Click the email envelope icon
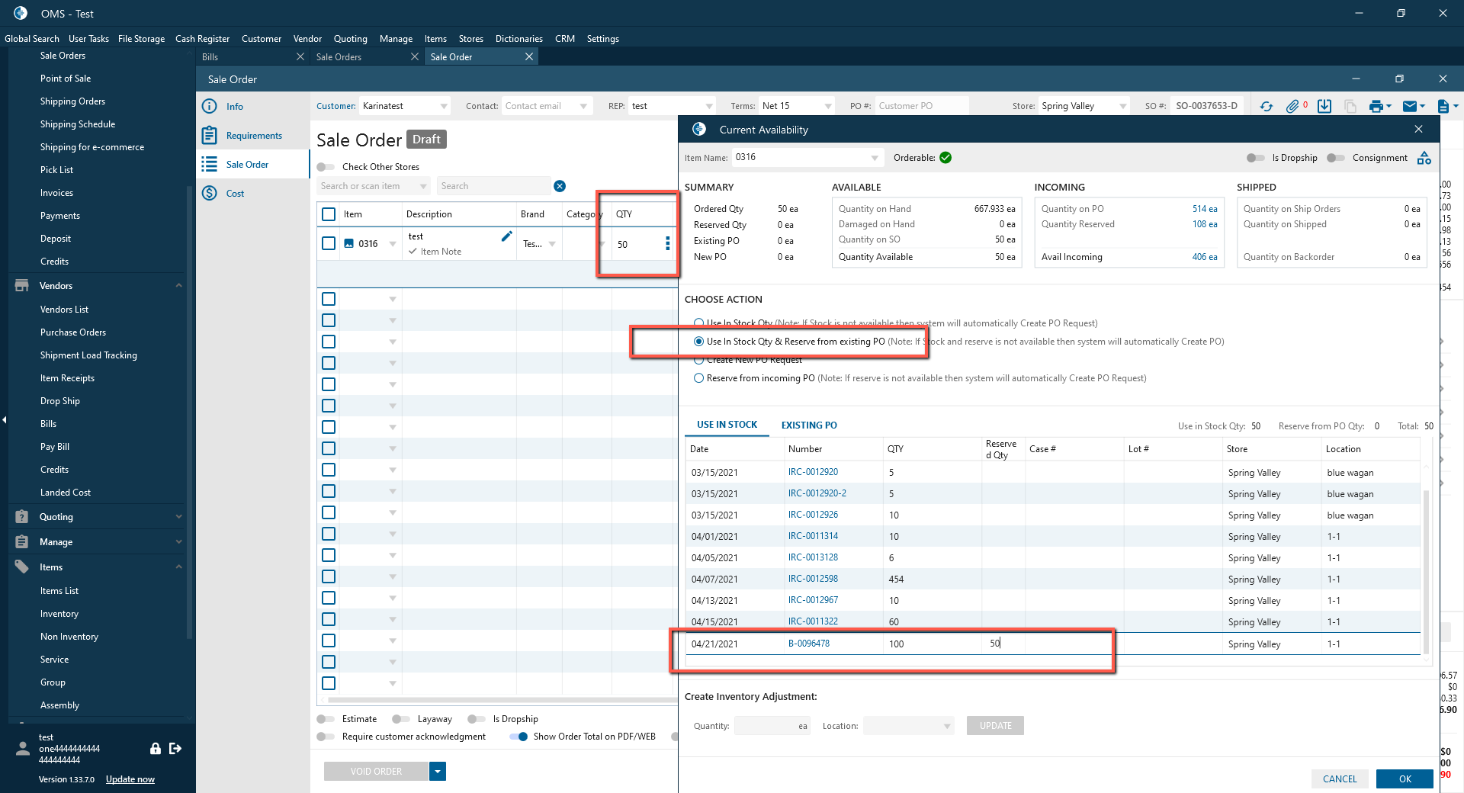 coord(1410,107)
